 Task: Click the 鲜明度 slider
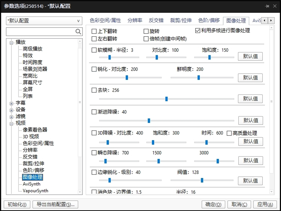(x=202, y=78)
